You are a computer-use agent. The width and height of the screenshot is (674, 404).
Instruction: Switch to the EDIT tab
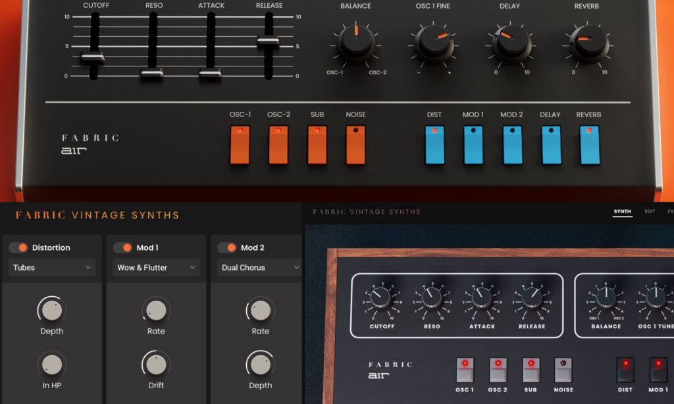[x=650, y=211]
